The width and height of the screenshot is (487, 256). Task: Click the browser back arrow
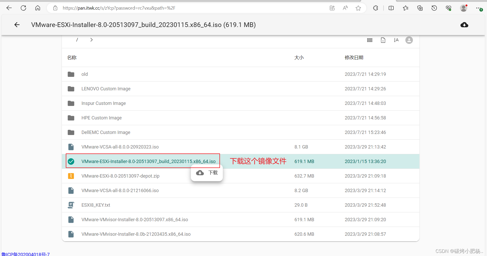click(9, 8)
